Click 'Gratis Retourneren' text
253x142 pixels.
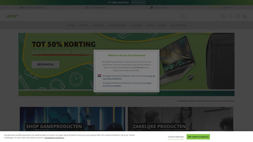[x=98, y=7]
